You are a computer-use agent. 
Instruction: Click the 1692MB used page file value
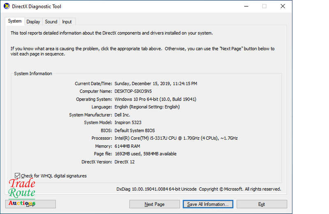pyautogui.click(x=146, y=154)
